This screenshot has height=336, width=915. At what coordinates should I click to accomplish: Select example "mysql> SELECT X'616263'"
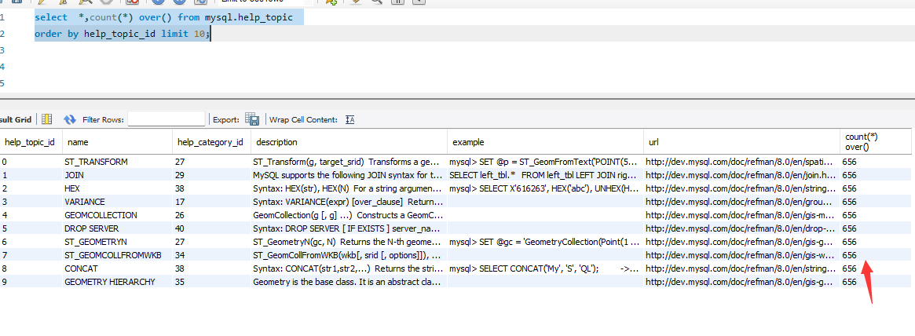[x=545, y=188]
